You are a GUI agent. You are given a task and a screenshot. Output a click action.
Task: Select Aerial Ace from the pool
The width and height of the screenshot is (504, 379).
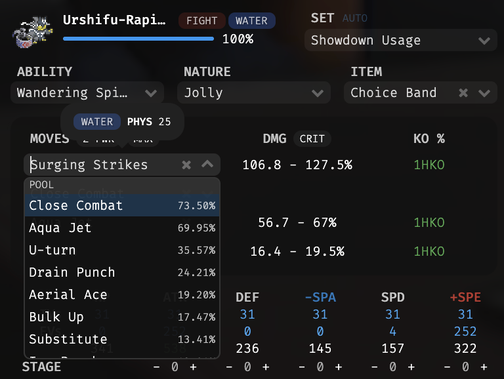tap(122, 294)
